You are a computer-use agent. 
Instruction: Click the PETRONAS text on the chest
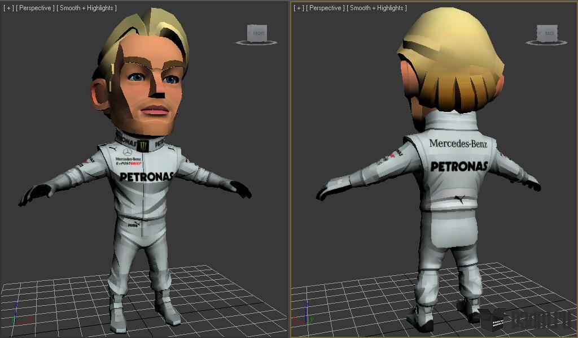(146, 176)
